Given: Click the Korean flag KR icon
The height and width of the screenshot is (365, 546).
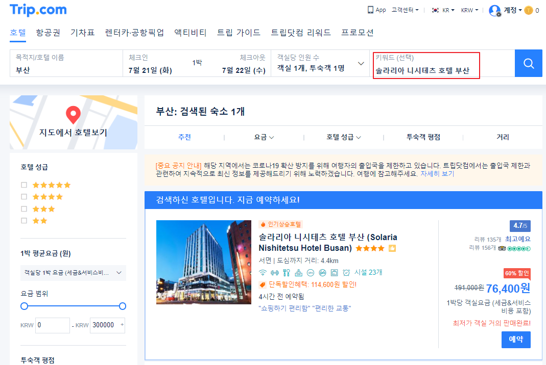Looking at the screenshot, I should pos(435,10).
